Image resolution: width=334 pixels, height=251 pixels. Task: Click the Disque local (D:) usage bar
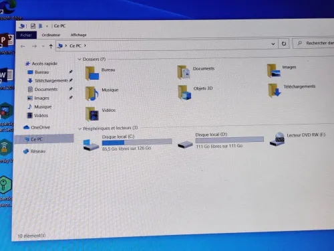click(x=230, y=140)
